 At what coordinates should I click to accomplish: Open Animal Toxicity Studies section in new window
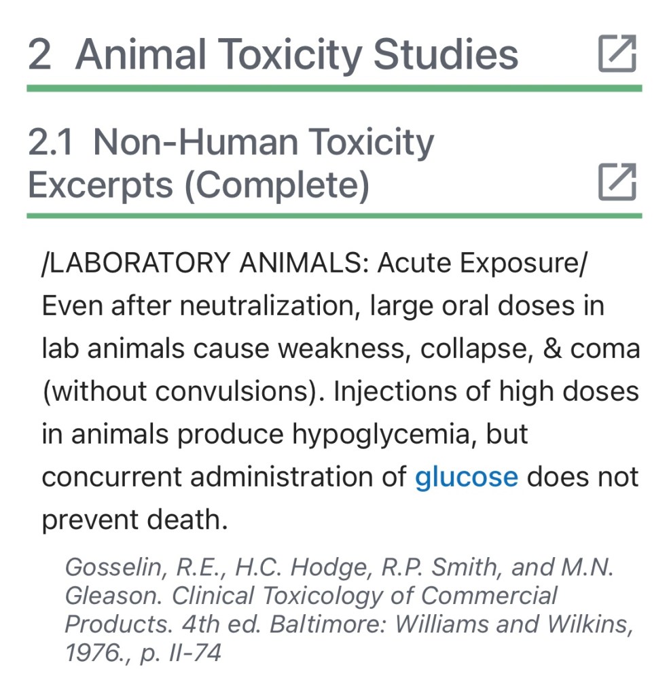click(617, 54)
